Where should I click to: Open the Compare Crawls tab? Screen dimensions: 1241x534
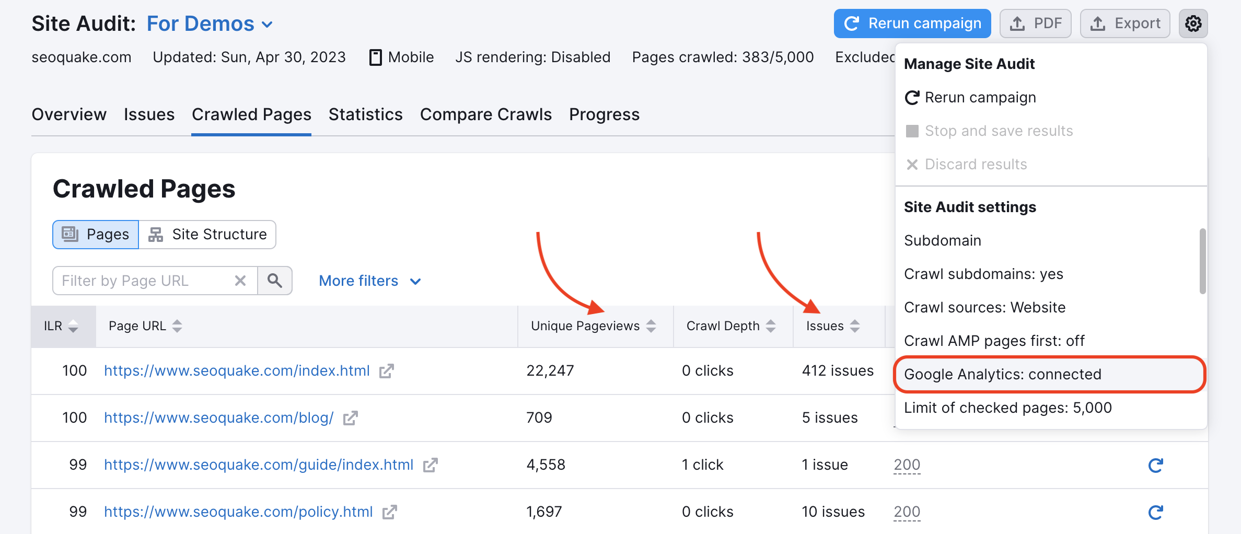(486, 114)
